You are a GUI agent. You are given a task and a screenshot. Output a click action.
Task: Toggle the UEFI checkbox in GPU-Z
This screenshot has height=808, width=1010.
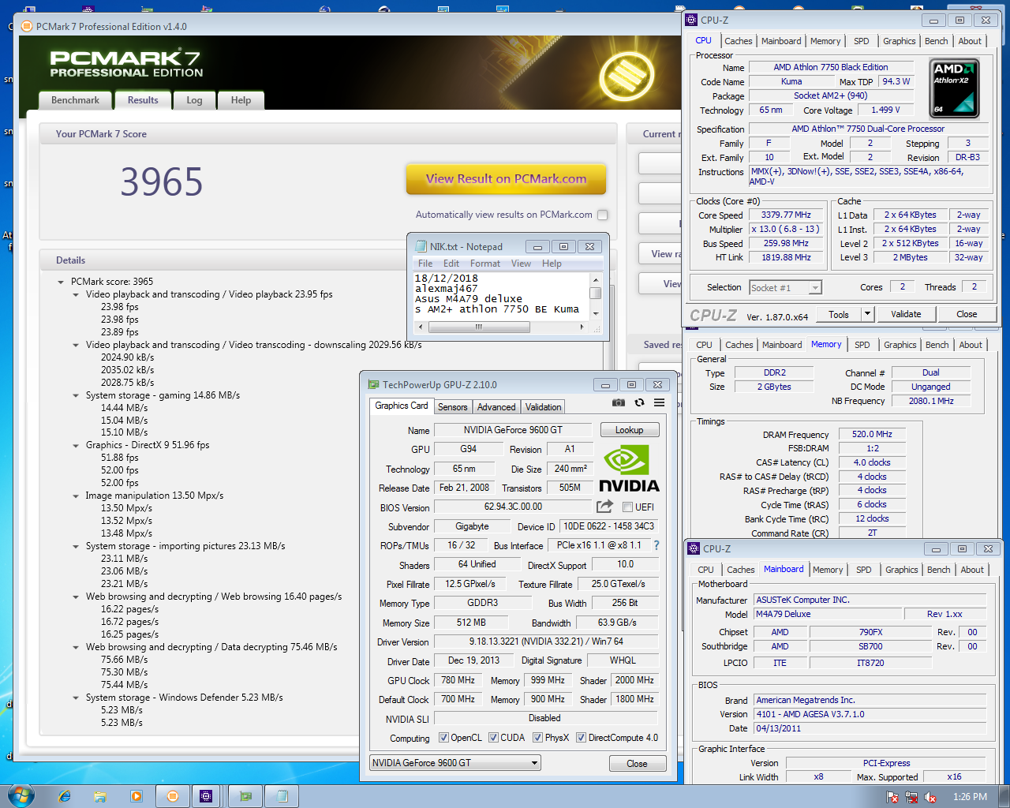[628, 507]
